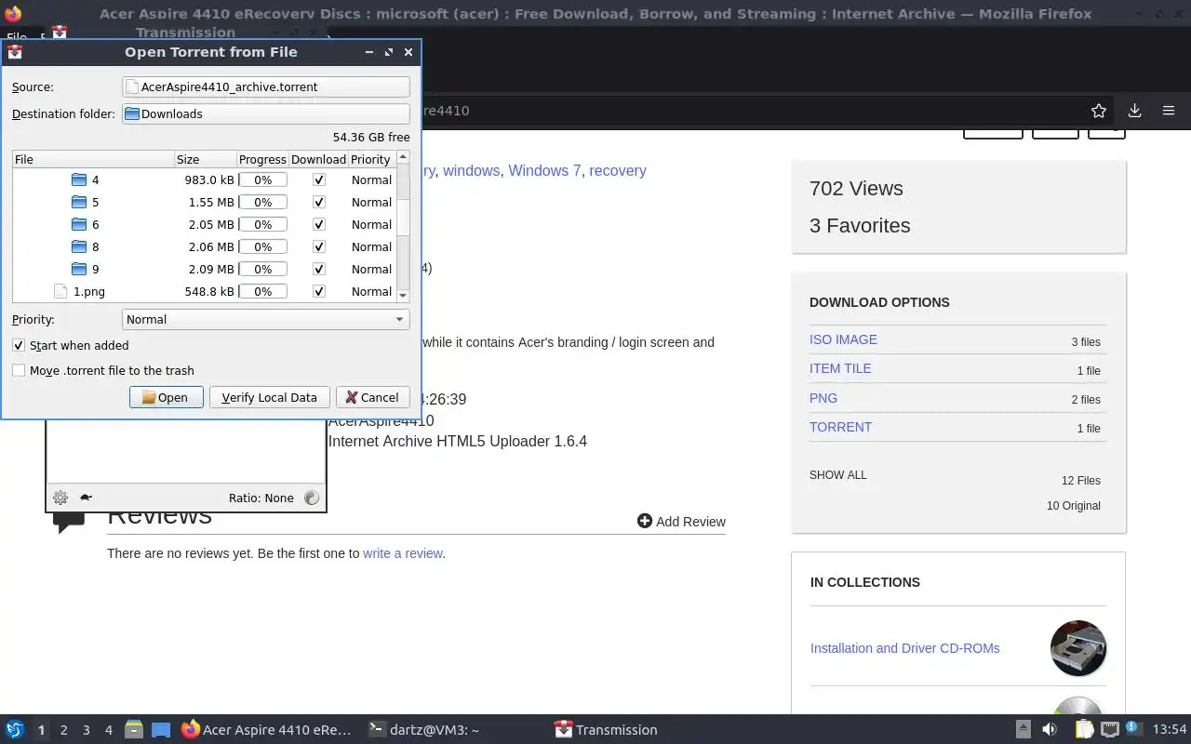Image resolution: width=1191 pixels, height=744 pixels.
Task: Open the clipboard icon in the system tray
Action: [x=1084, y=729]
